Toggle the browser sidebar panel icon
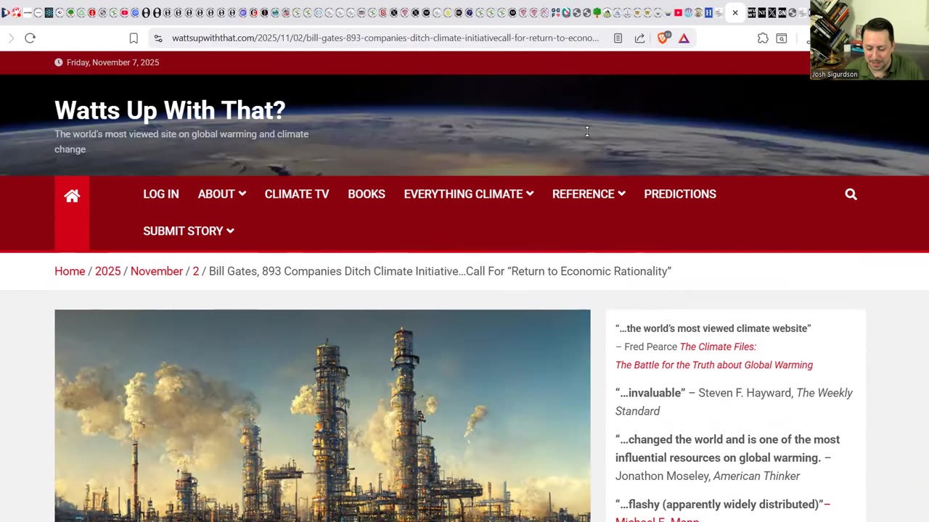The image size is (929, 522). (782, 38)
